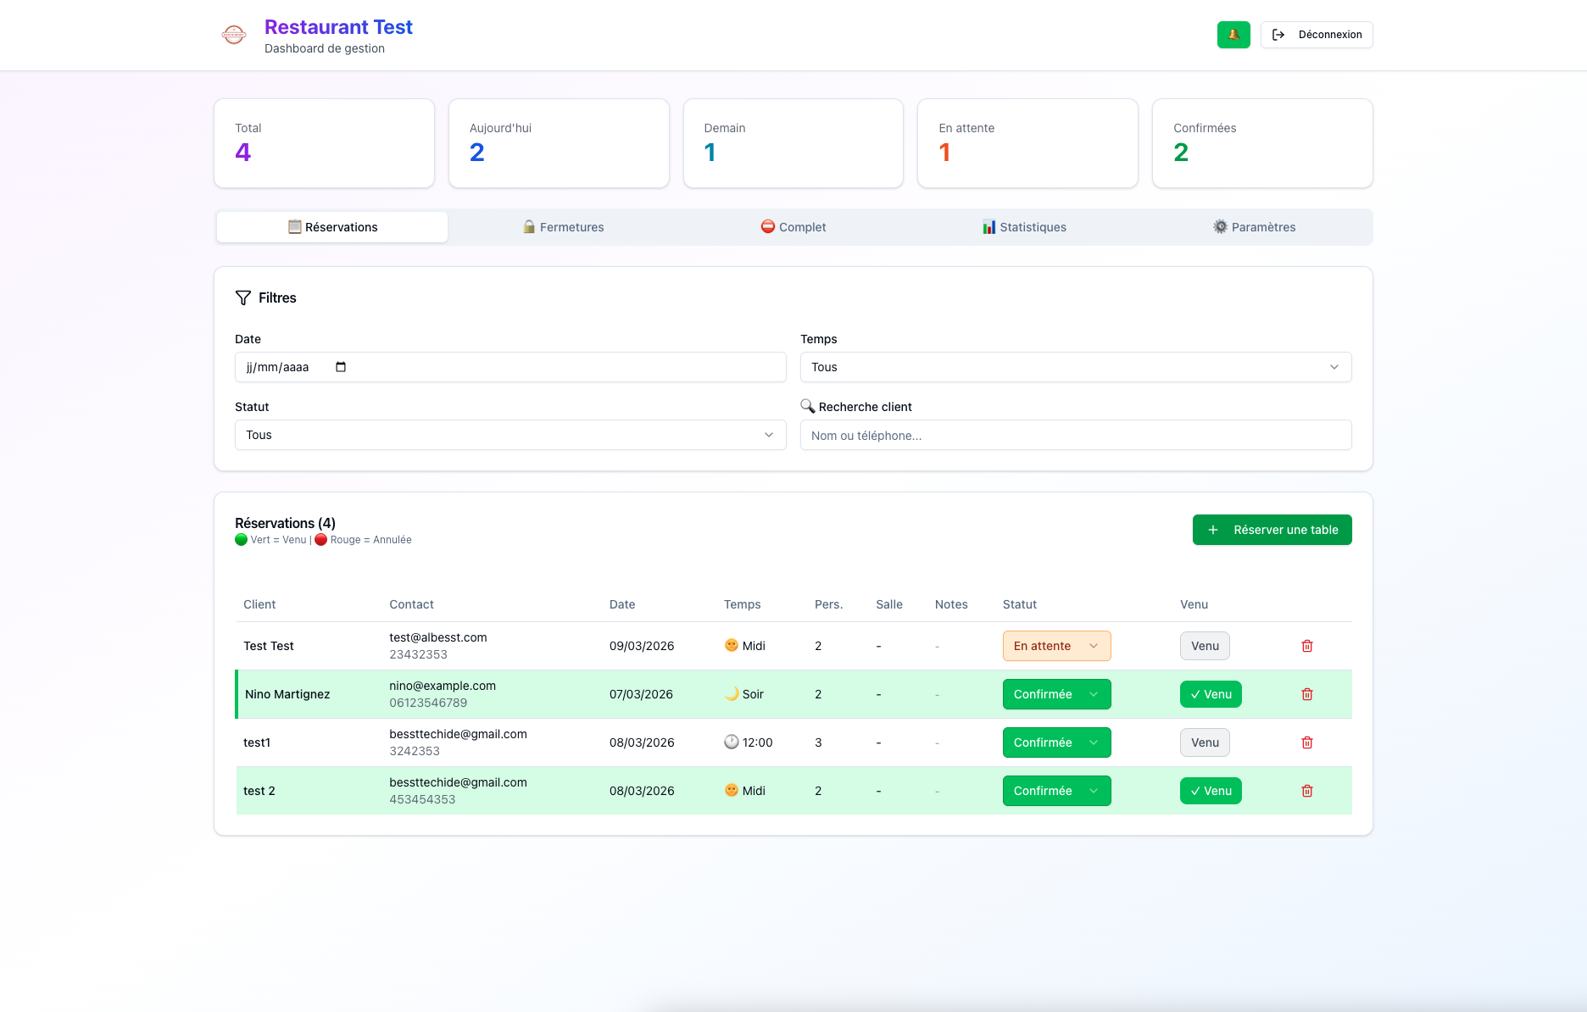Click the Filtres funnel icon
Image resolution: width=1587 pixels, height=1012 pixels.
243,297
